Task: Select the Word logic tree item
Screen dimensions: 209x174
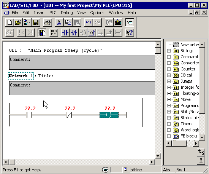Action: (x=190, y=130)
